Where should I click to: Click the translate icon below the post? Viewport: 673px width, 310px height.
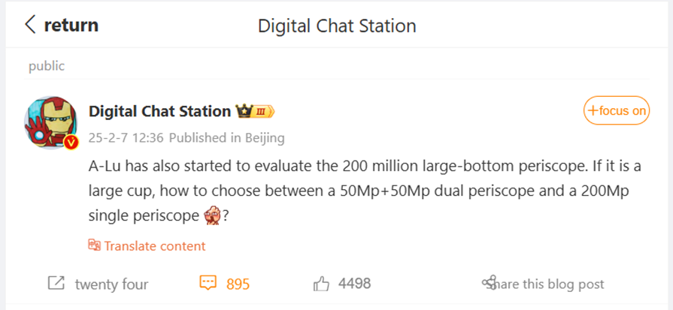(95, 245)
